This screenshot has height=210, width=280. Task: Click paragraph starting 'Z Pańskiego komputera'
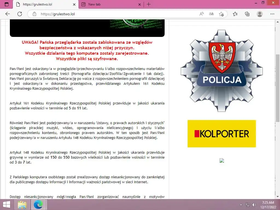point(87,179)
